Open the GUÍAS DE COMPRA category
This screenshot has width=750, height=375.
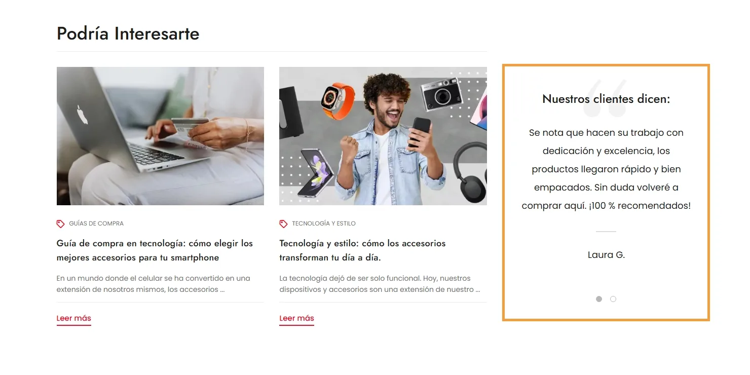(96, 223)
